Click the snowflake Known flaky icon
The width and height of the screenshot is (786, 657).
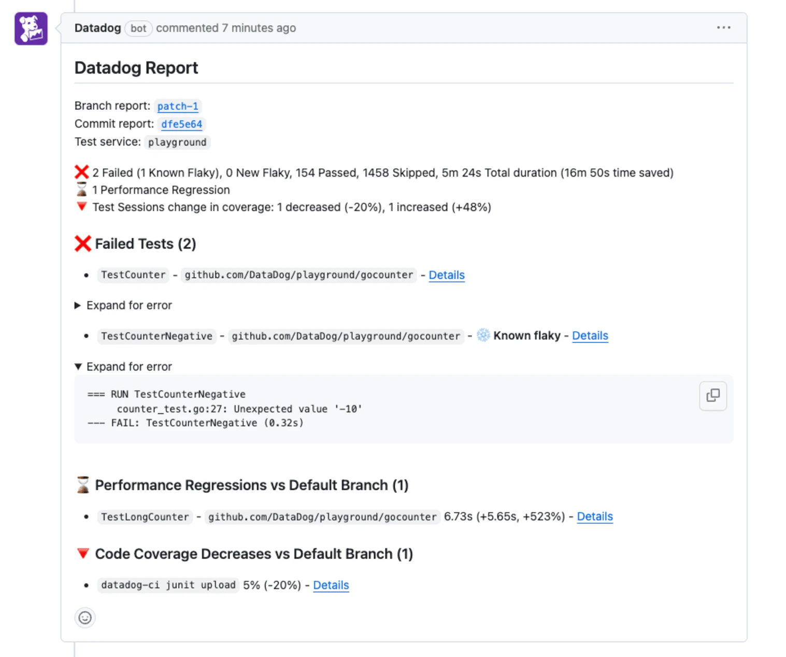tap(483, 335)
